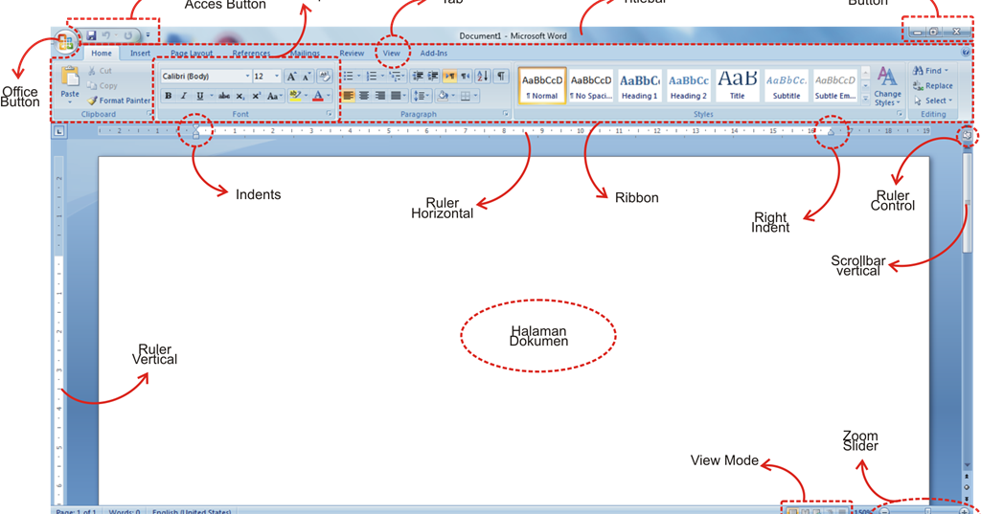Toggle Show/Hide paragraph marks
The width and height of the screenshot is (981, 514).
click(501, 77)
